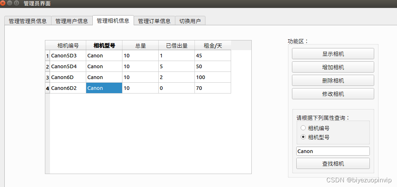Select the 总量 cell 10 in Canon5D4 row
The width and height of the screenshot is (397, 187).
click(140, 66)
